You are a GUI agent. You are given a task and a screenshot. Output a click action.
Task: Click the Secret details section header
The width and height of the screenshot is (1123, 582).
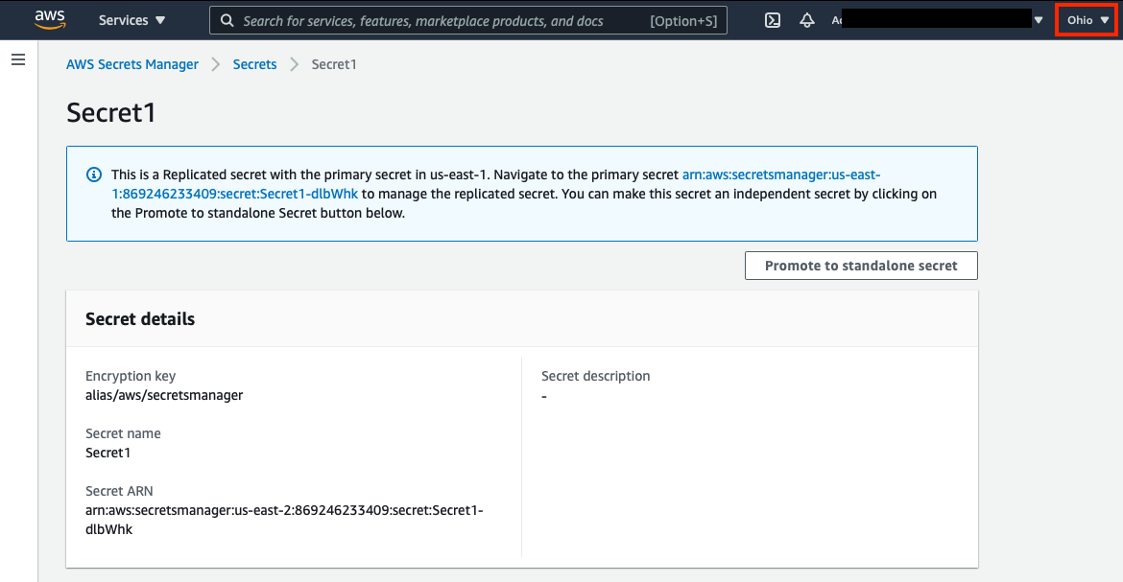click(x=140, y=319)
